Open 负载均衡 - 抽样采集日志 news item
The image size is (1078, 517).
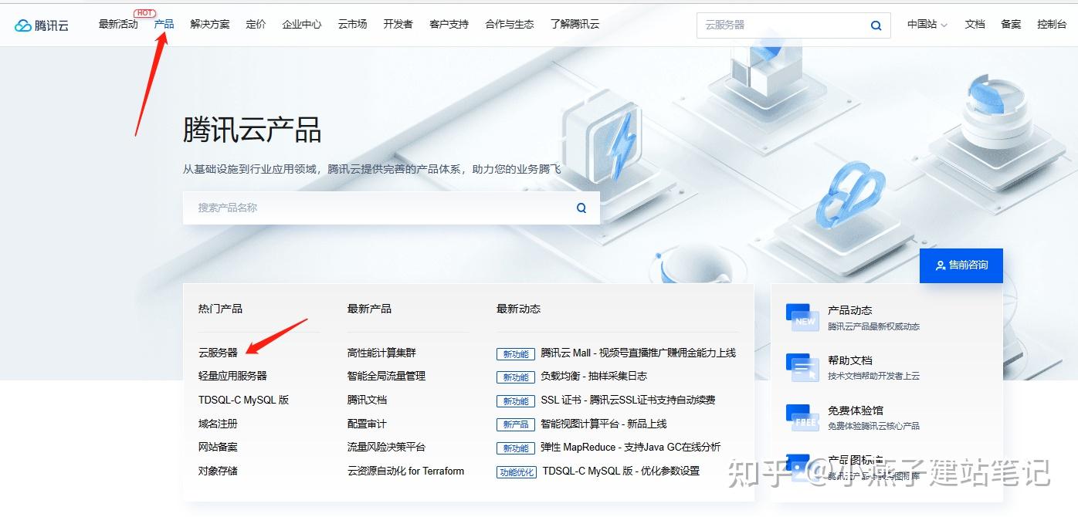(x=594, y=376)
